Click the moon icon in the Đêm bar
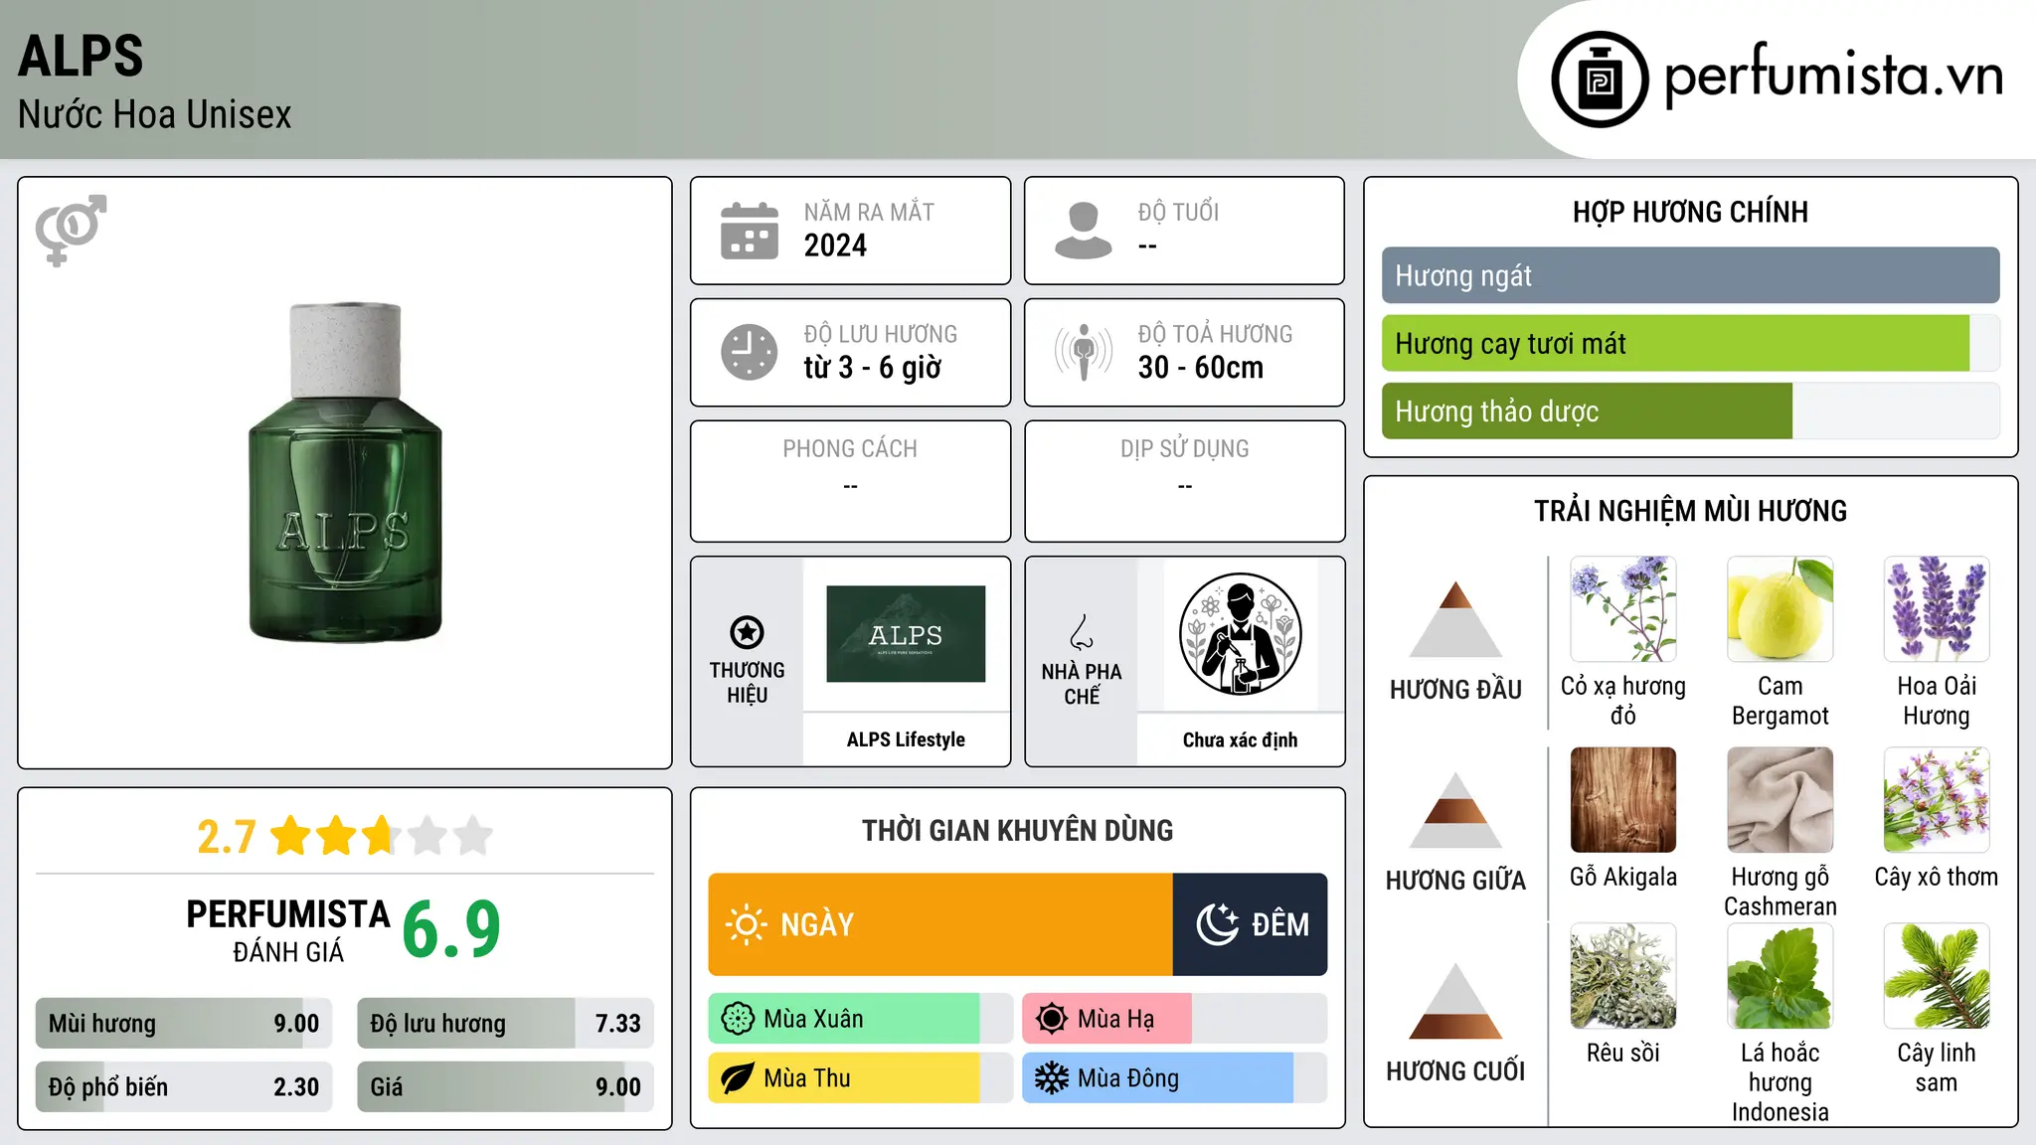This screenshot has width=2036, height=1145. [1217, 924]
